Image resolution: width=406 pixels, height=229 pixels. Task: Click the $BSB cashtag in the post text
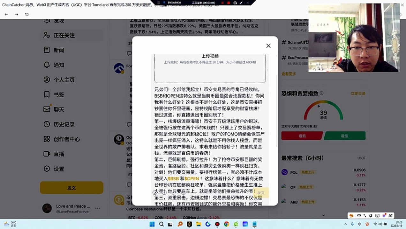tap(173, 179)
